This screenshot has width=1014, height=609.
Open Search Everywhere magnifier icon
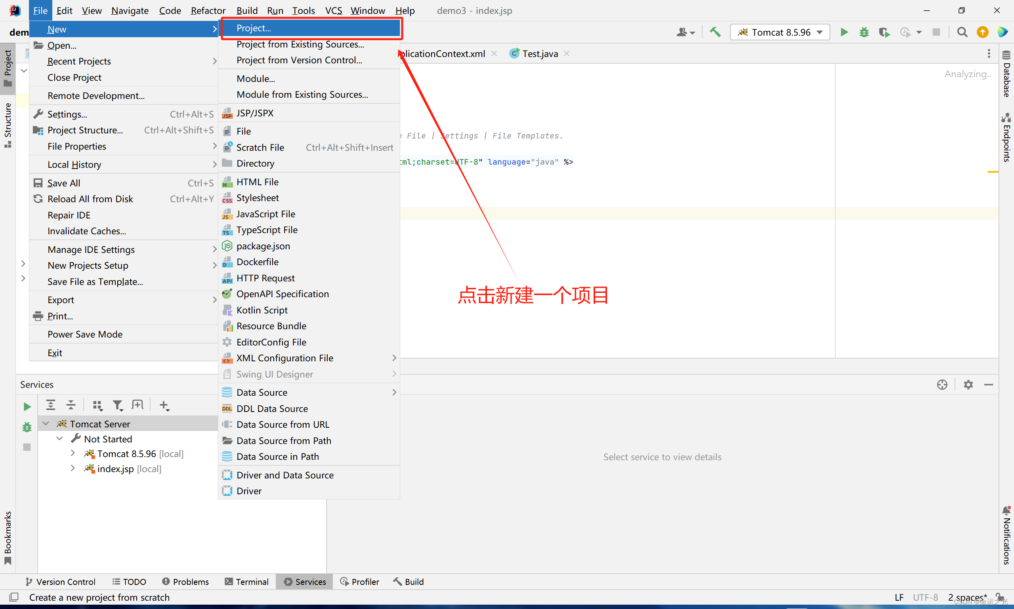(962, 32)
